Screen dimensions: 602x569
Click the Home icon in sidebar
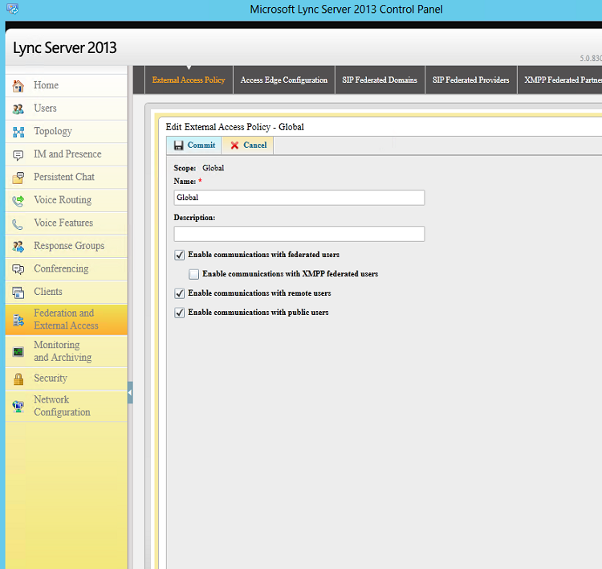pyautogui.click(x=18, y=86)
